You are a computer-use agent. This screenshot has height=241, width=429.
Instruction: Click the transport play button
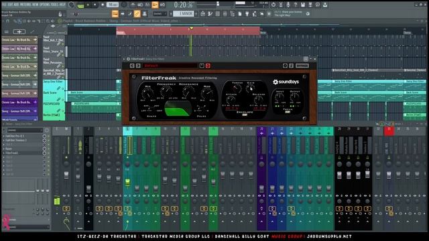pos(88,5)
